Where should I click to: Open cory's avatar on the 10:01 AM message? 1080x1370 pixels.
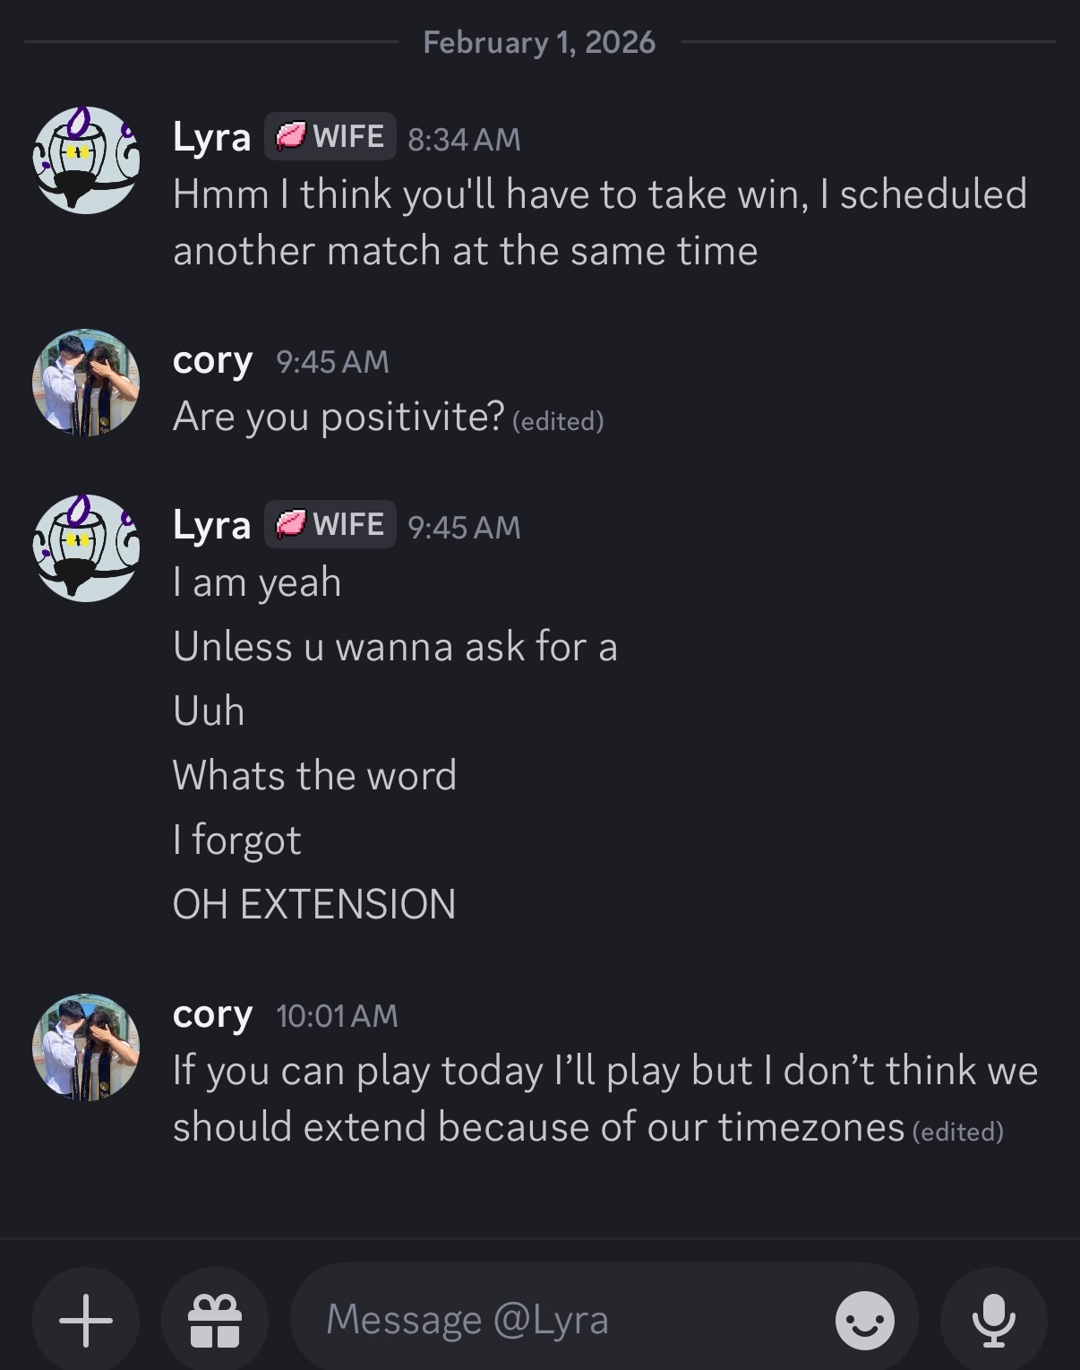(86, 1047)
